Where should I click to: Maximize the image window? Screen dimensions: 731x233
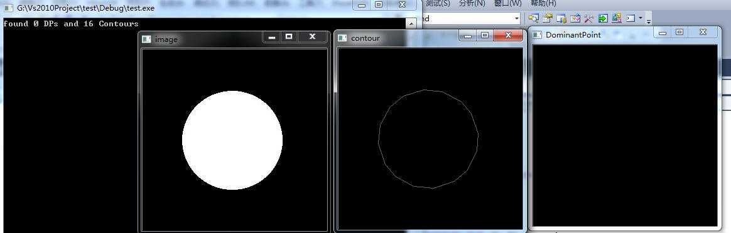(289, 37)
